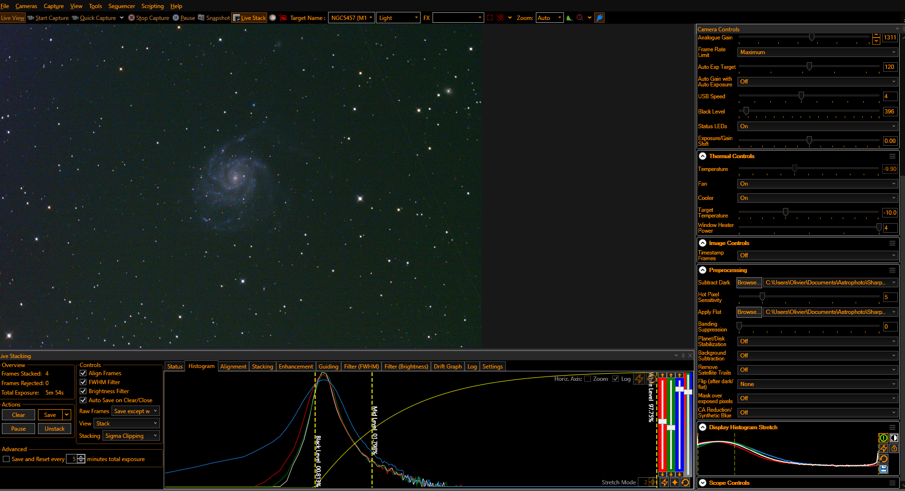Toggle the Live Stack toolbar button
905x491 pixels.
pos(250,18)
